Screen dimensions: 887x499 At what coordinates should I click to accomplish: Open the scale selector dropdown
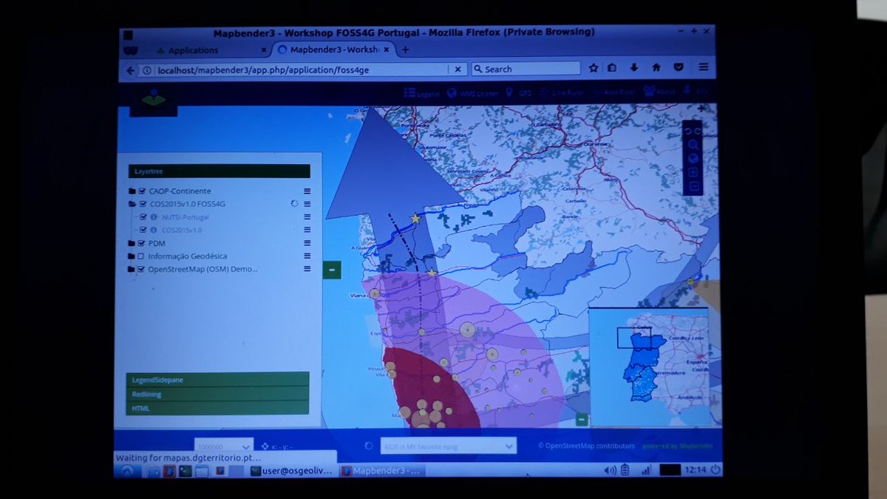(x=224, y=447)
